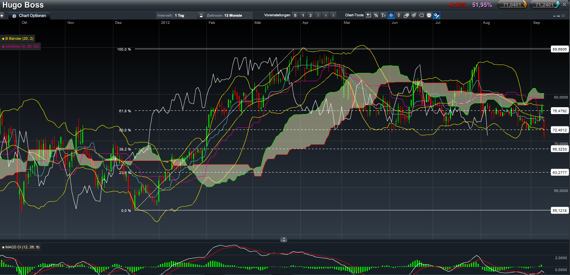Select preset 3 in Voreinstellungen
This screenshot has width=570, height=275.
pyautogui.click(x=318, y=15)
